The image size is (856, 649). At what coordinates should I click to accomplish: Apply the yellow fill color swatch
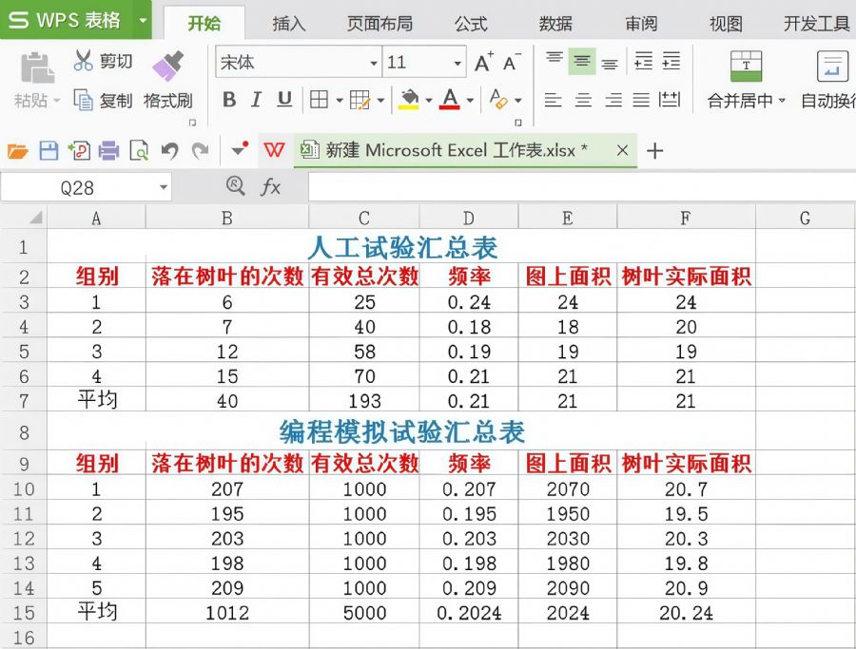[x=409, y=100]
